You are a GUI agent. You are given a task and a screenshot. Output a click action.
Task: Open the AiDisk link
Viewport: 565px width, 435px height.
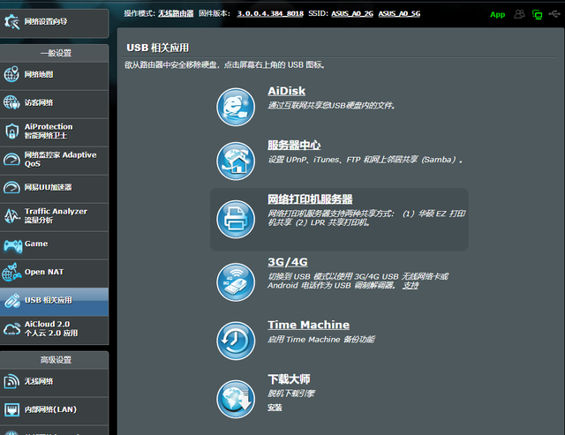[x=286, y=91]
